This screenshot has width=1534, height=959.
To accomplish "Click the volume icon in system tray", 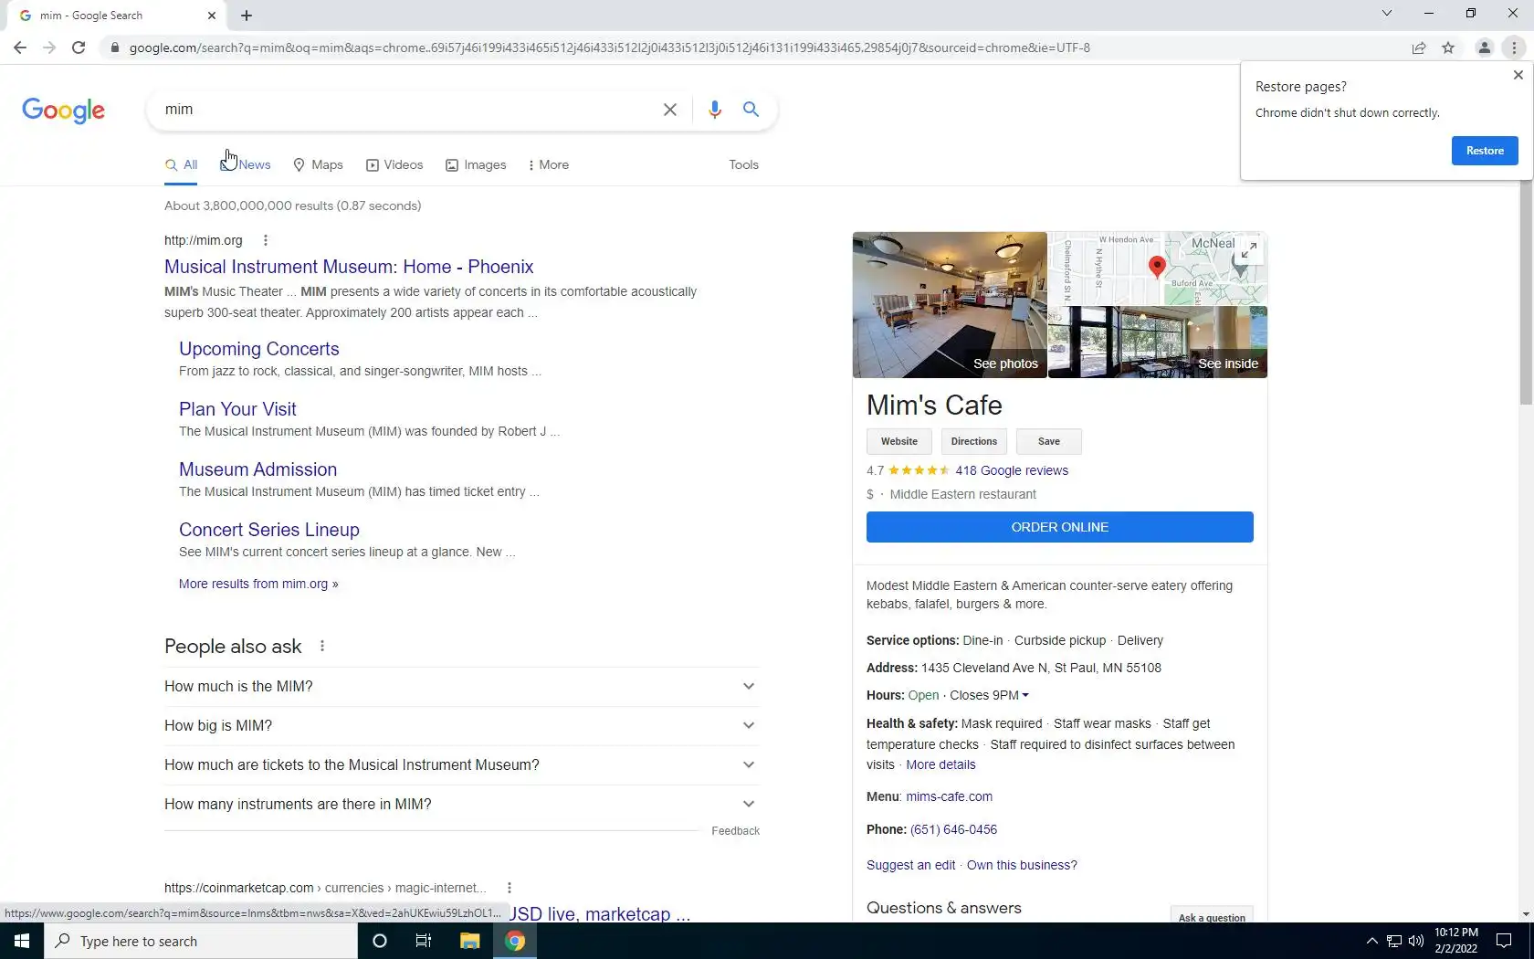I will (1416, 941).
